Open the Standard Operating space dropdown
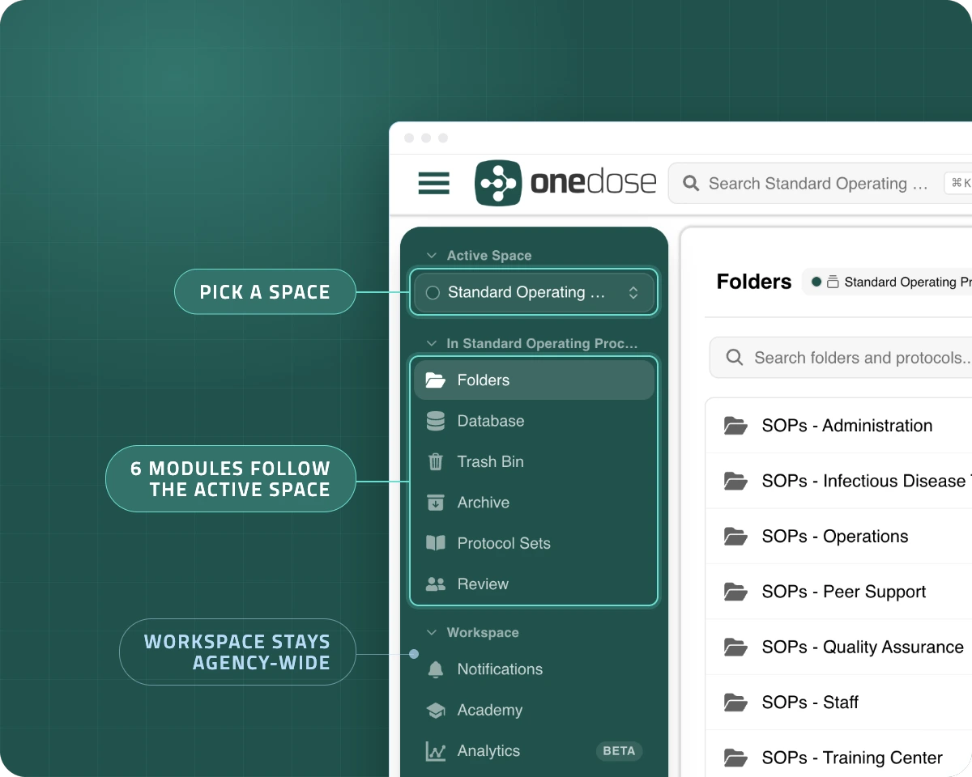 click(534, 292)
